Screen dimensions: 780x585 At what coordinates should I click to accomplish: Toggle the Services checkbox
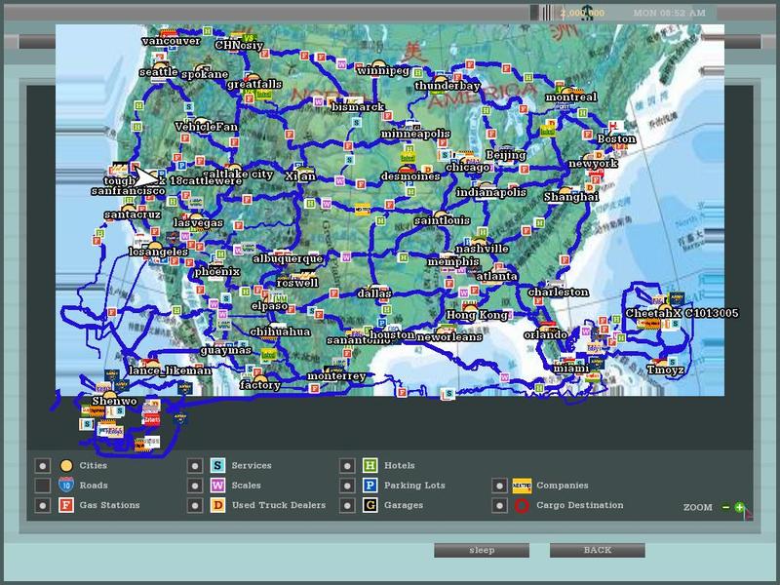click(195, 466)
